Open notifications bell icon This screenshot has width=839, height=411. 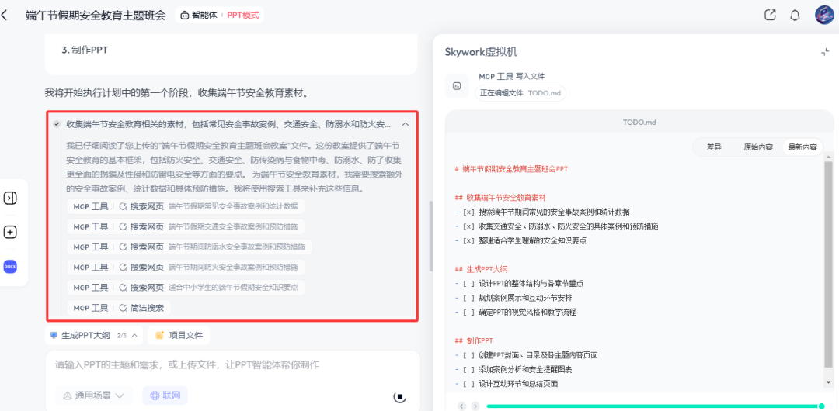[x=795, y=15]
